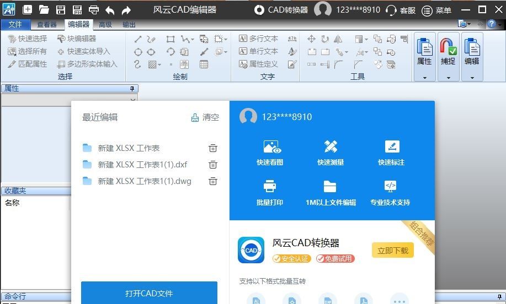Image resolution: width=506 pixels, height=304 pixels.
Task: Choose the ellipse drawing tool
Action: [151, 52]
